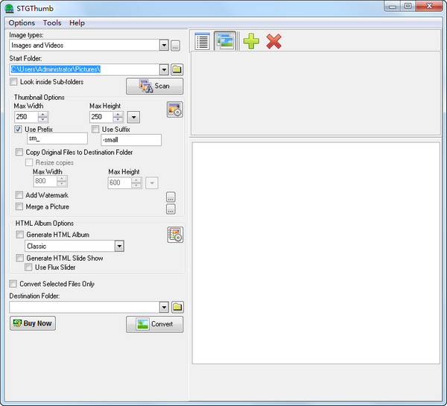Switch to list view icon

click(x=202, y=41)
